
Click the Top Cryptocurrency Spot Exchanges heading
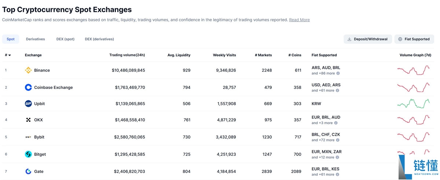(x=67, y=10)
